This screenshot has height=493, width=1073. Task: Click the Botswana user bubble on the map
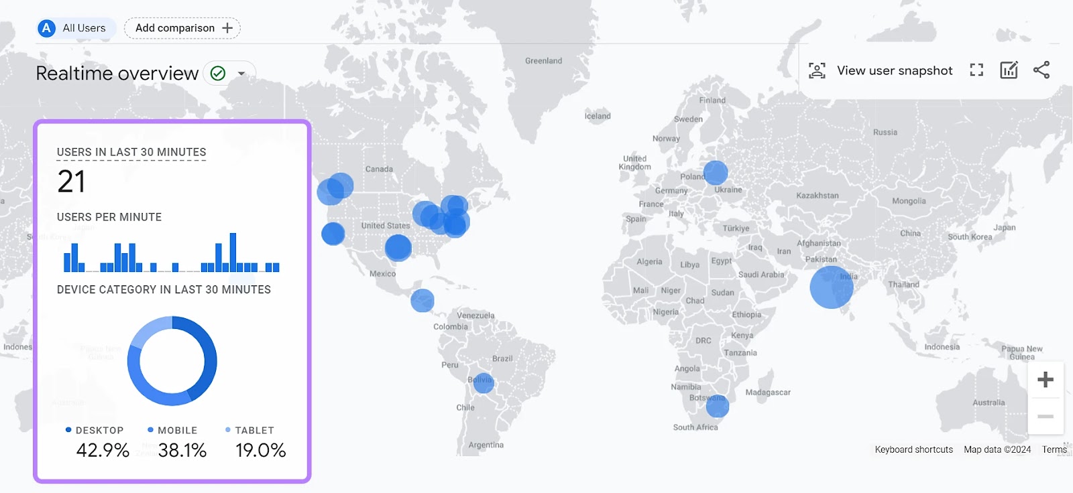717,406
